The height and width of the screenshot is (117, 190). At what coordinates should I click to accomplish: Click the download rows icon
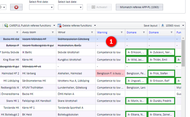(x=163, y=25)
